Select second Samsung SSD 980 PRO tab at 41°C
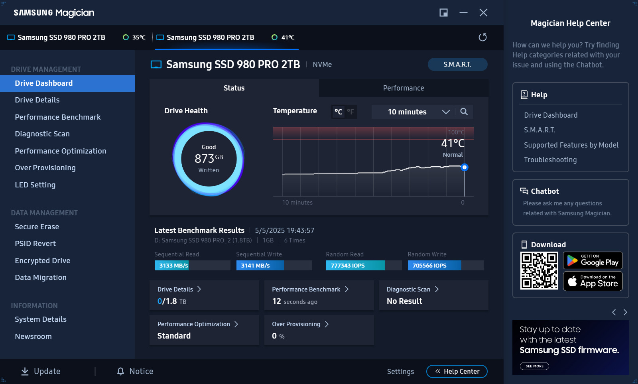638x384 pixels. pos(226,37)
